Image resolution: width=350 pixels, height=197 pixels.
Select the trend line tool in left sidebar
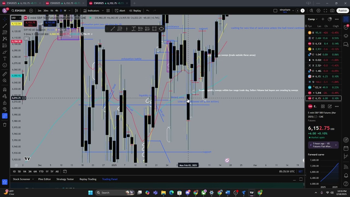pyautogui.click(x=5, y=26)
